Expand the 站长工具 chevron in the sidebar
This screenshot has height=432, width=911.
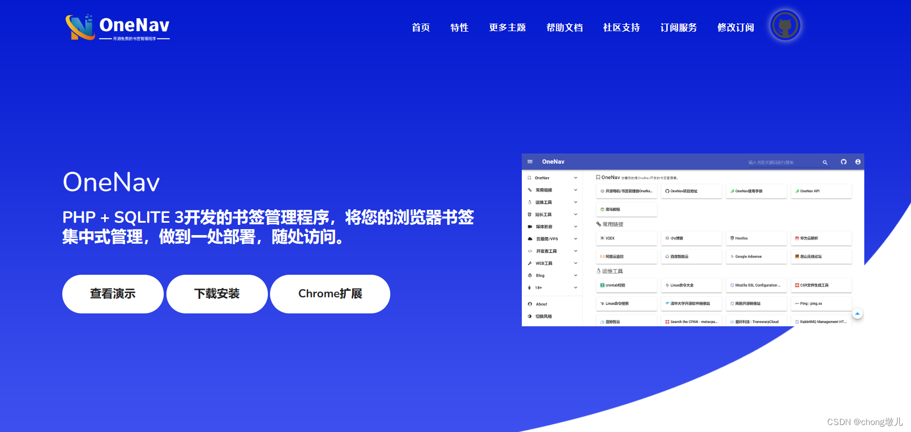[x=575, y=214]
